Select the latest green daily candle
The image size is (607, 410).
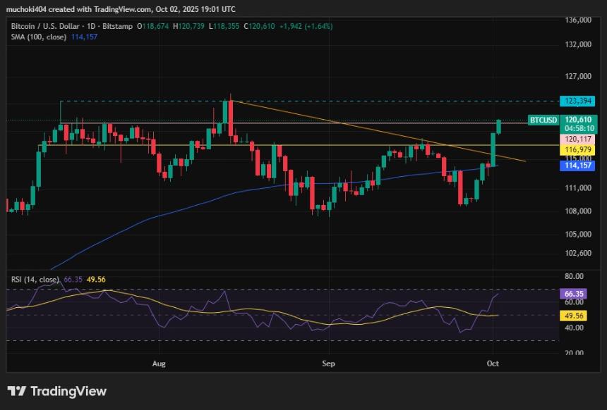point(499,126)
